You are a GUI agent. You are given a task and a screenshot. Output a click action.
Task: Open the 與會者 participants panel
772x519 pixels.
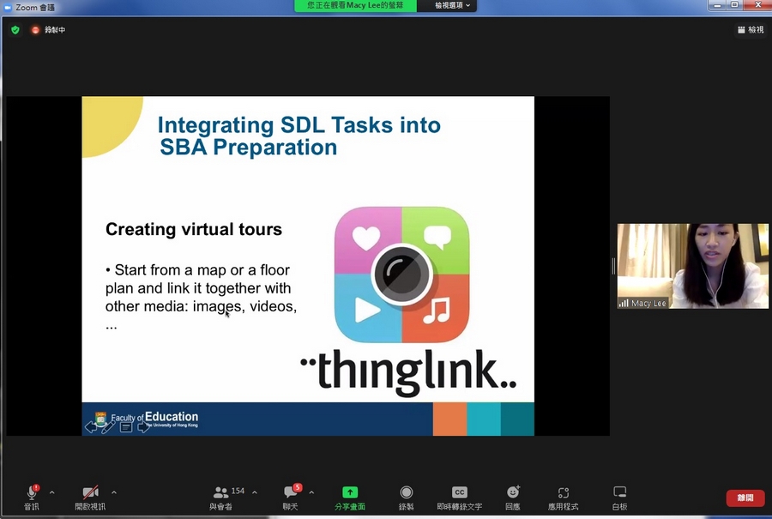pos(221,498)
